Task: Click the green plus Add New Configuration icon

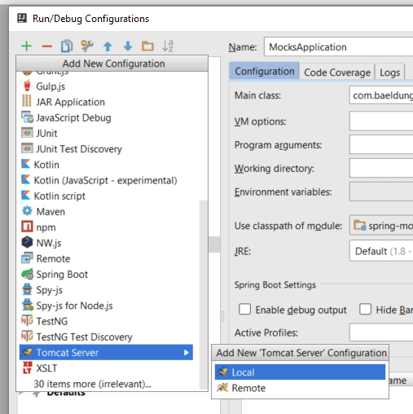Action: [26, 46]
